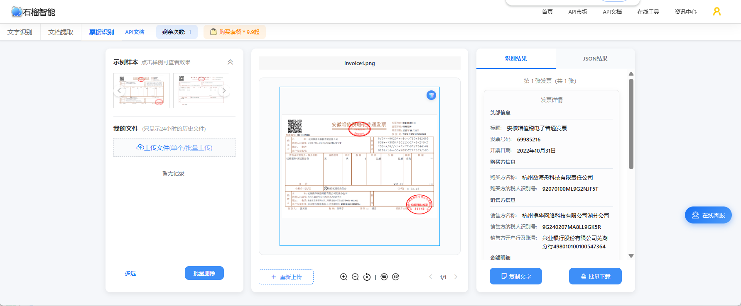Click the 批量删除 button
Screen dimensions: 741x306
point(204,273)
